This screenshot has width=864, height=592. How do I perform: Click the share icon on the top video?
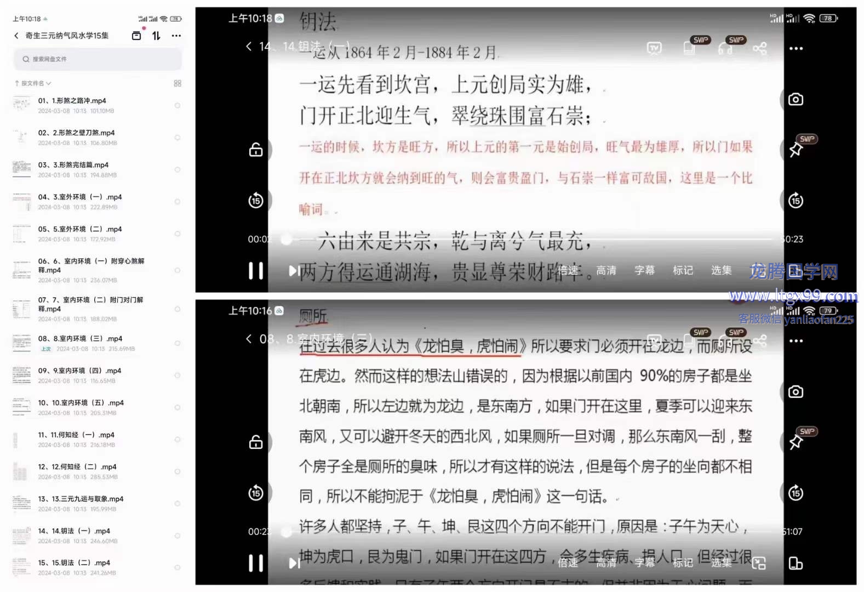pos(759,49)
